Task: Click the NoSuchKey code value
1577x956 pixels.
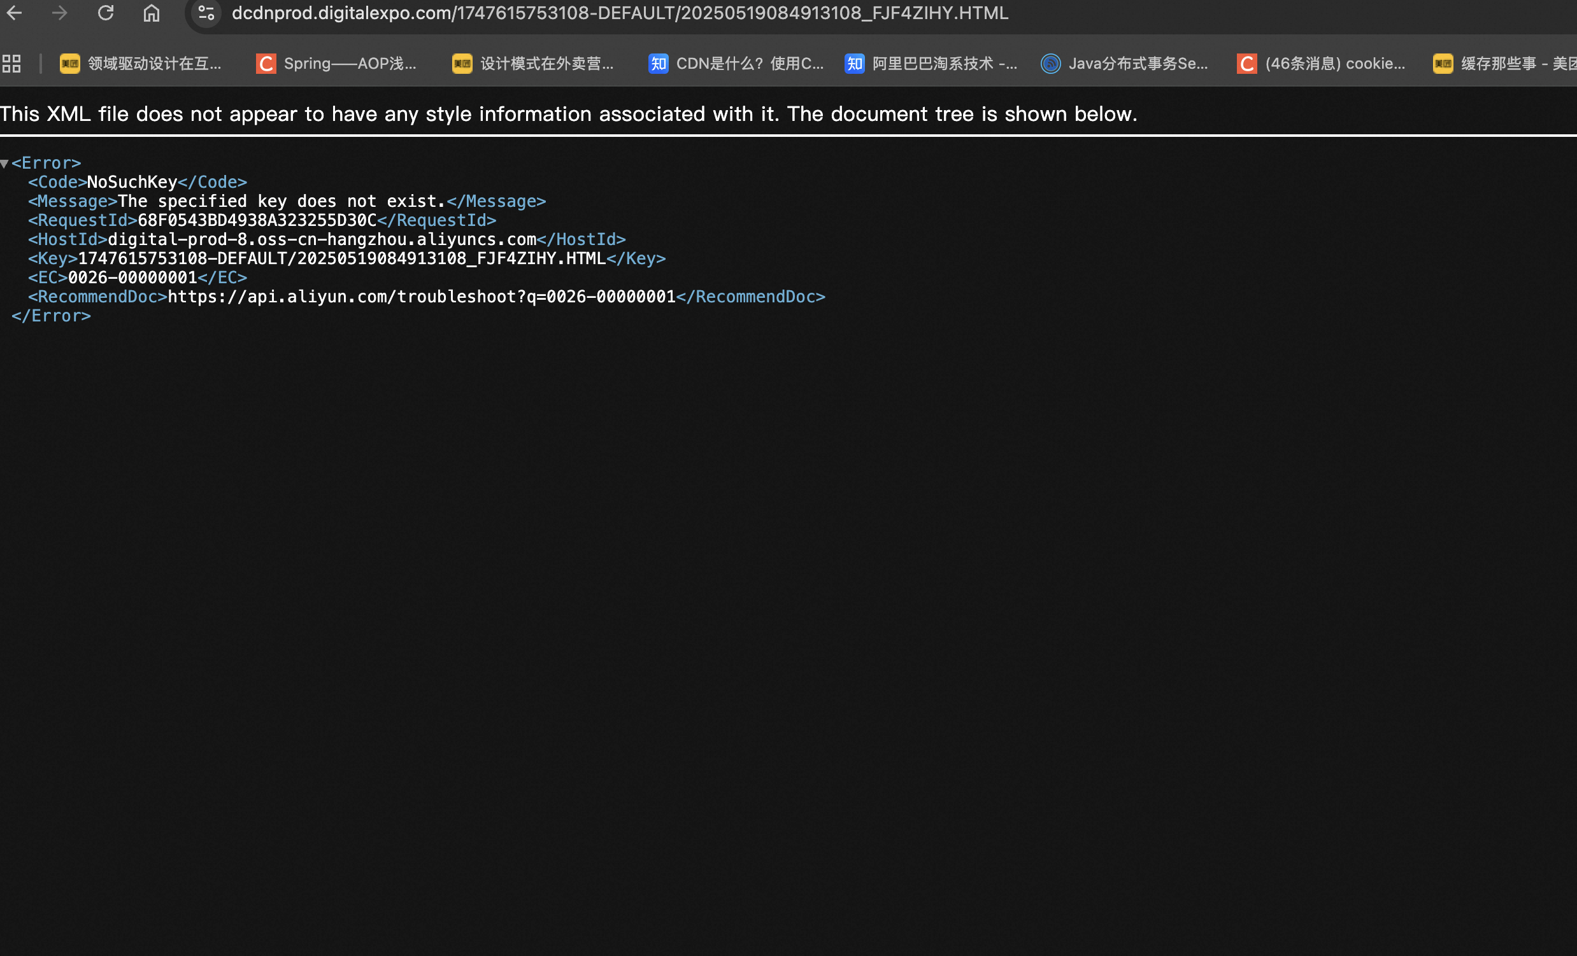Action: pyautogui.click(x=132, y=182)
